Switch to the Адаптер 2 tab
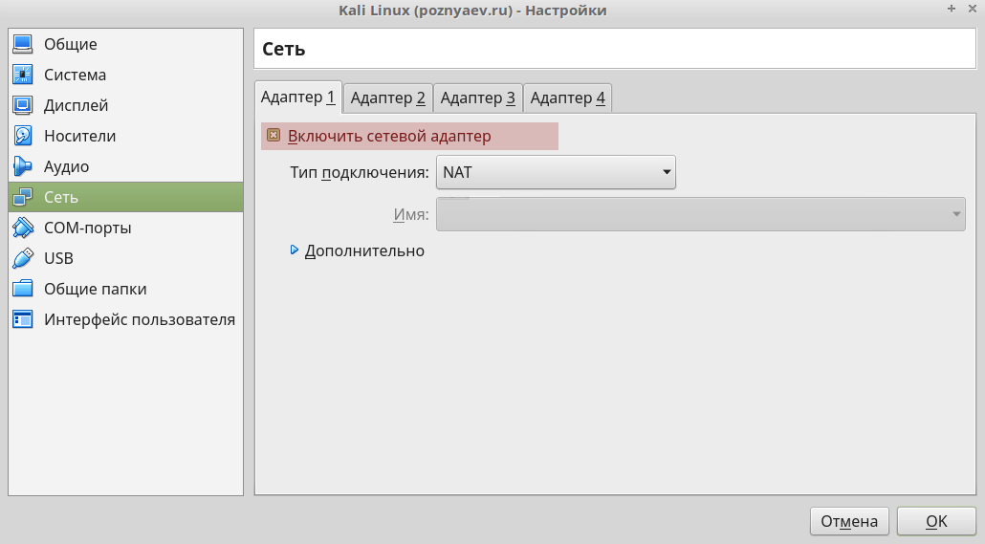The image size is (985, 544). pyautogui.click(x=387, y=98)
